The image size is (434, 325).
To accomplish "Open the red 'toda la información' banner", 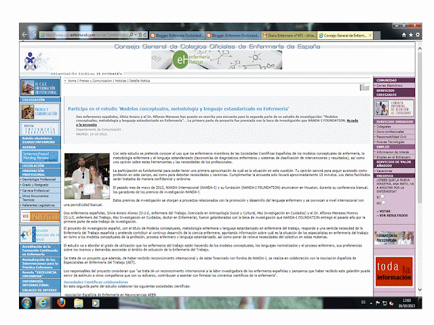I will [394, 272].
